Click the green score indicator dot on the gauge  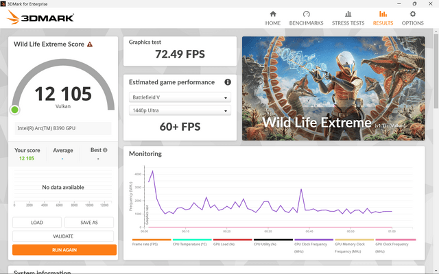coord(15,110)
